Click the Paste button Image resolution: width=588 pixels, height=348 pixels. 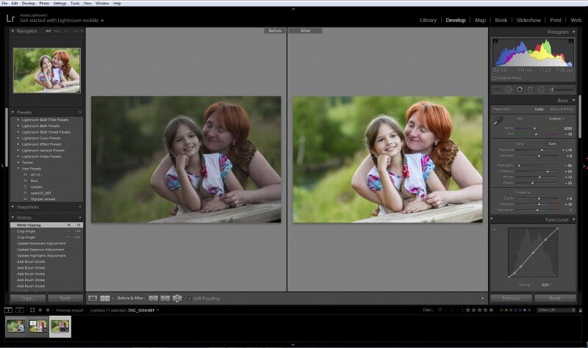65,298
